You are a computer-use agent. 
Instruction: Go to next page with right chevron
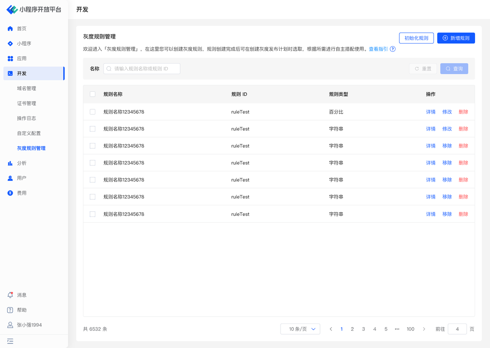click(424, 329)
